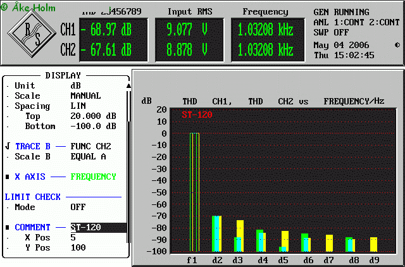
Task: Edit the COMMENT field containing ST-120
Action: tap(99, 228)
